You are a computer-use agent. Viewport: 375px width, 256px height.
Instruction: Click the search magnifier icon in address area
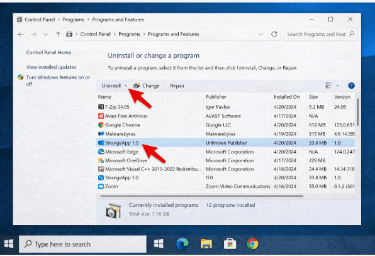pyautogui.click(x=352, y=34)
